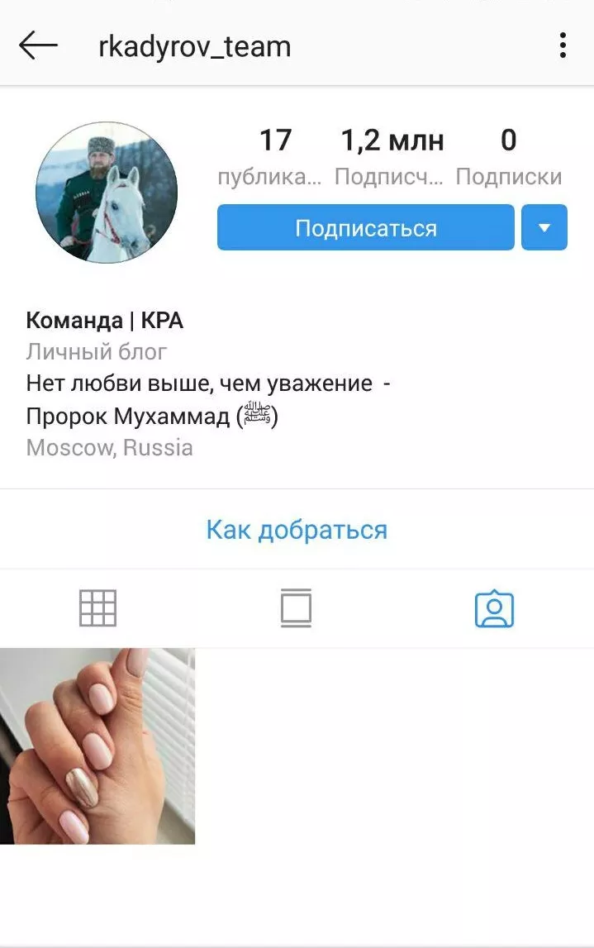Switch to the single-column feed view
Screen dimensions: 594x948
pos(296,607)
